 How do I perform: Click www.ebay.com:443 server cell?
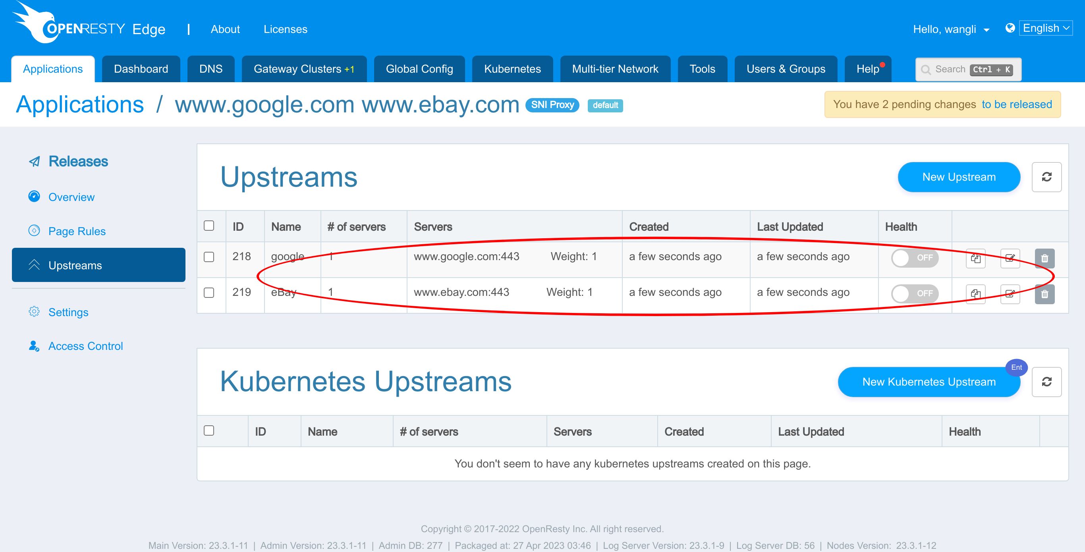tap(461, 292)
